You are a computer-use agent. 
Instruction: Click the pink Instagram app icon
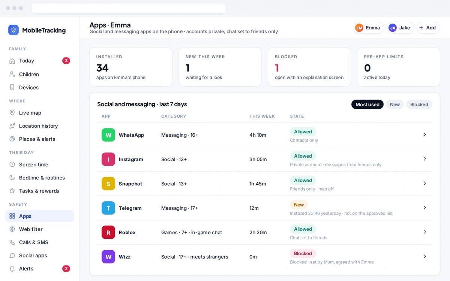pos(108,159)
